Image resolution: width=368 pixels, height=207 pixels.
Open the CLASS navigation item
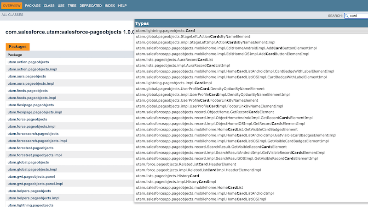coord(49,5)
